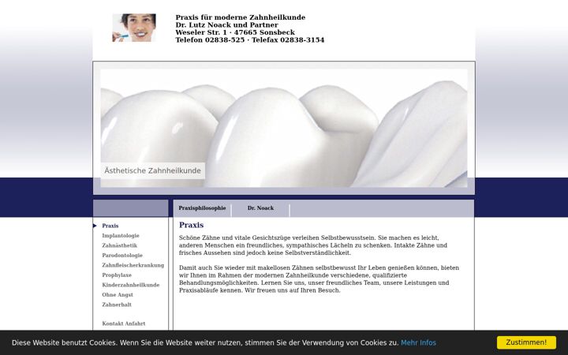This screenshot has height=355, width=568.
Task: Select Parodontologie in the sidebar
Action: (x=122, y=256)
